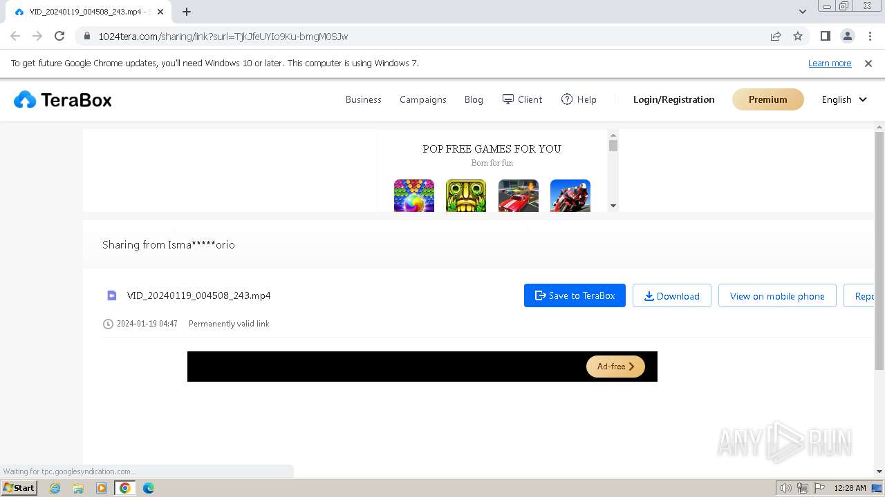This screenshot has width=885, height=497.
Task: Click the video file type icon
Action: 111,295
